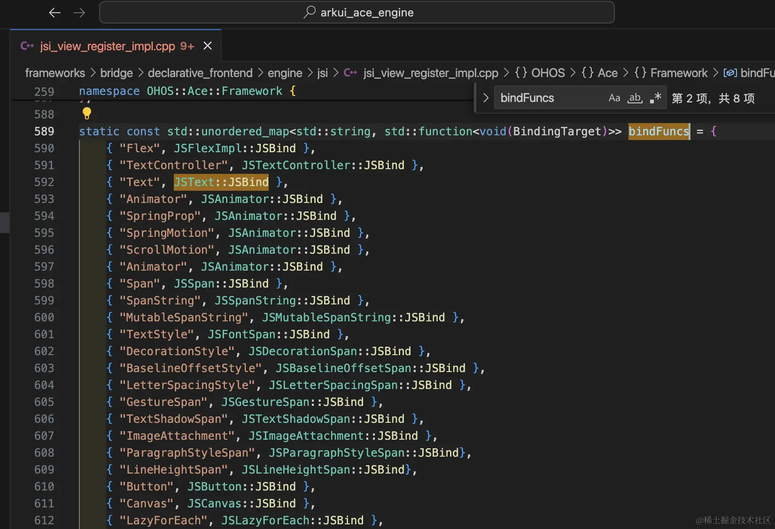This screenshot has height=529, width=775.
Task: Open the engine breadcrumb
Action: (x=285, y=73)
